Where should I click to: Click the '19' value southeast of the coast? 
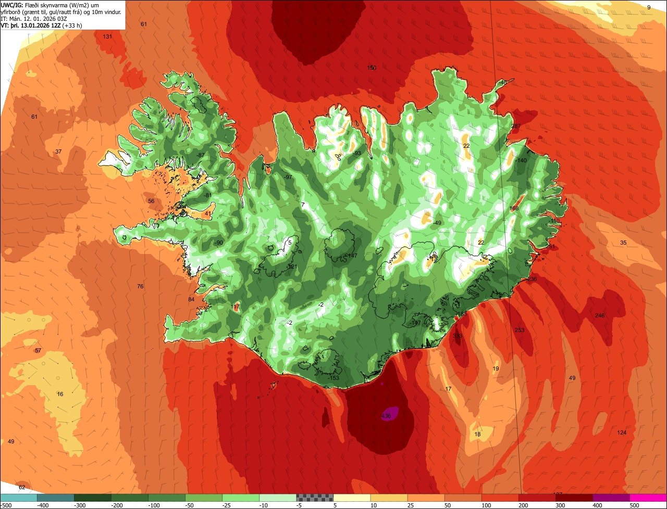496,368
